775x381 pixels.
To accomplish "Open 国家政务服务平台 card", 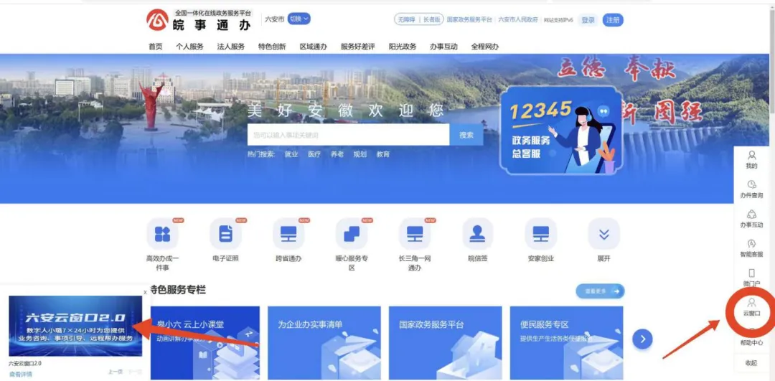I will click(x=446, y=343).
